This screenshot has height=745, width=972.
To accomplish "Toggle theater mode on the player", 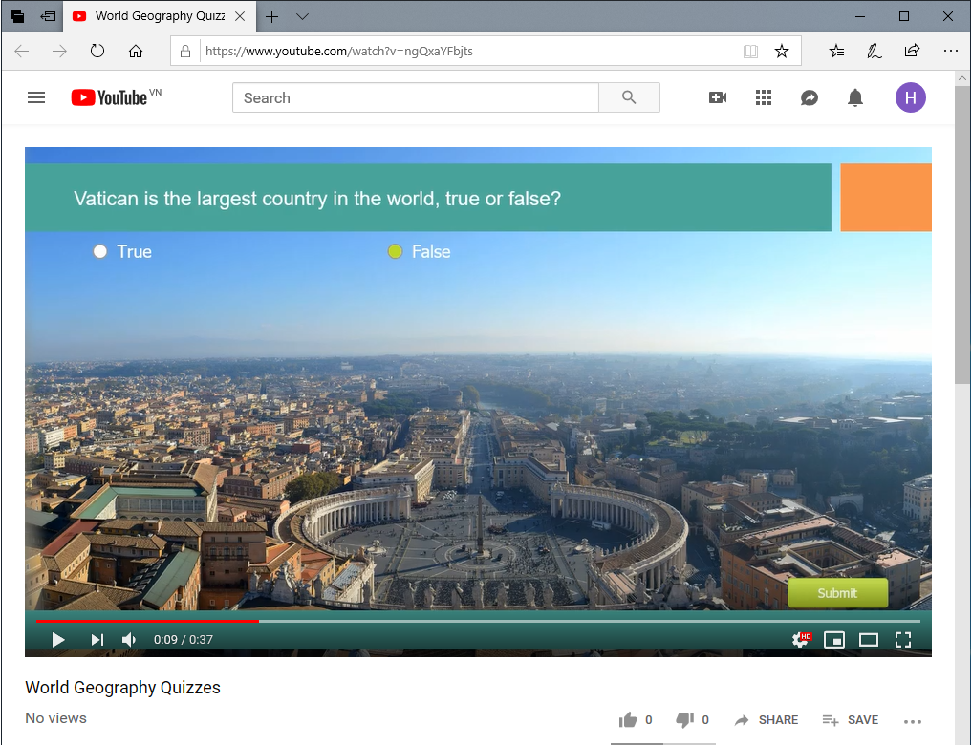I will pyautogui.click(x=868, y=640).
